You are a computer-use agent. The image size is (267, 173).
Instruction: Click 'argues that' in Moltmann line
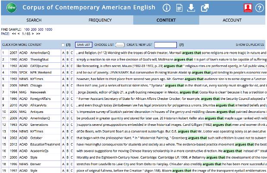pyautogui.click(x=183, y=59)
